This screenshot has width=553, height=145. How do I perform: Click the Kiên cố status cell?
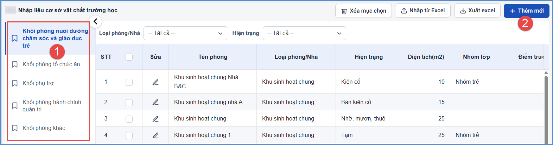tap(369, 82)
